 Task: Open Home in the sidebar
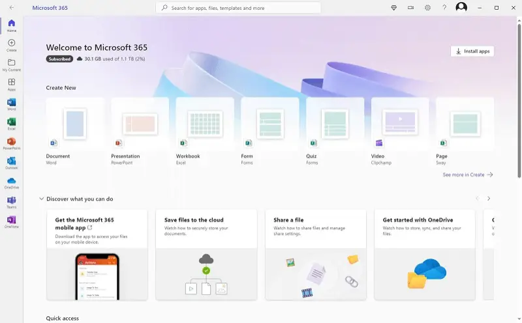point(11,25)
